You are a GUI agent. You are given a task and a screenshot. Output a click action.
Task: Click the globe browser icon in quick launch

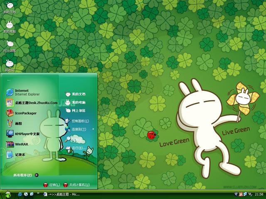pyautogui.click(x=26, y=194)
